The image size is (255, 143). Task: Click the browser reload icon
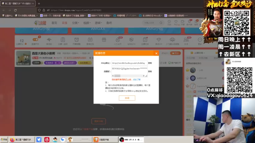tap(15, 10)
